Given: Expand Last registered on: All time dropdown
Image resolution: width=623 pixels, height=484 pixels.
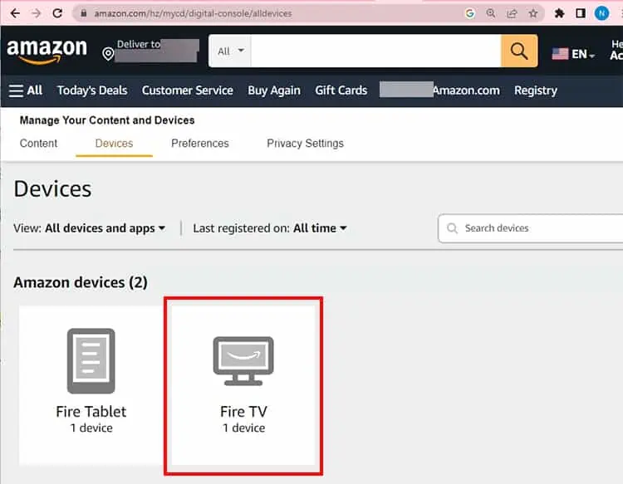Looking at the screenshot, I should pyautogui.click(x=270, y=228).
